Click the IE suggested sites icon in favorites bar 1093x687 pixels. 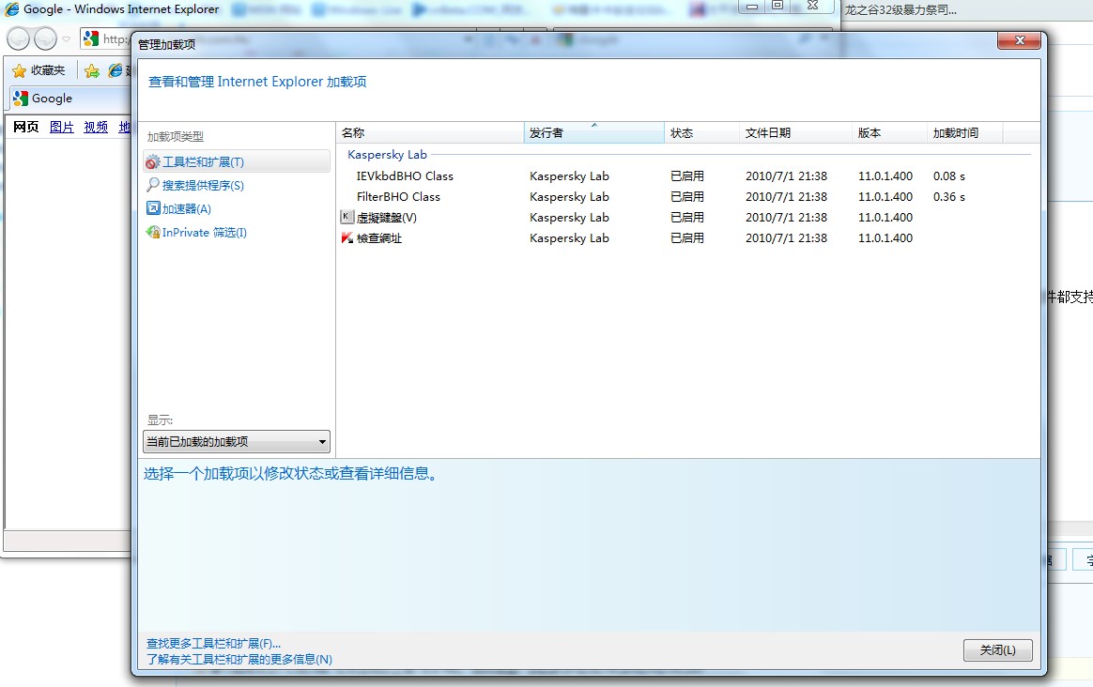tap(115, 70)
